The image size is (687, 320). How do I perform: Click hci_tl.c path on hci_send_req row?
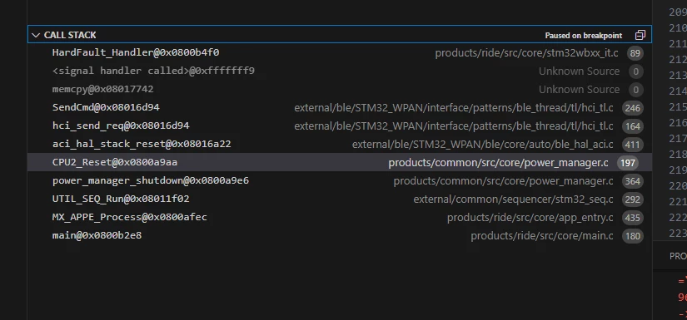[x=454, y=126]
